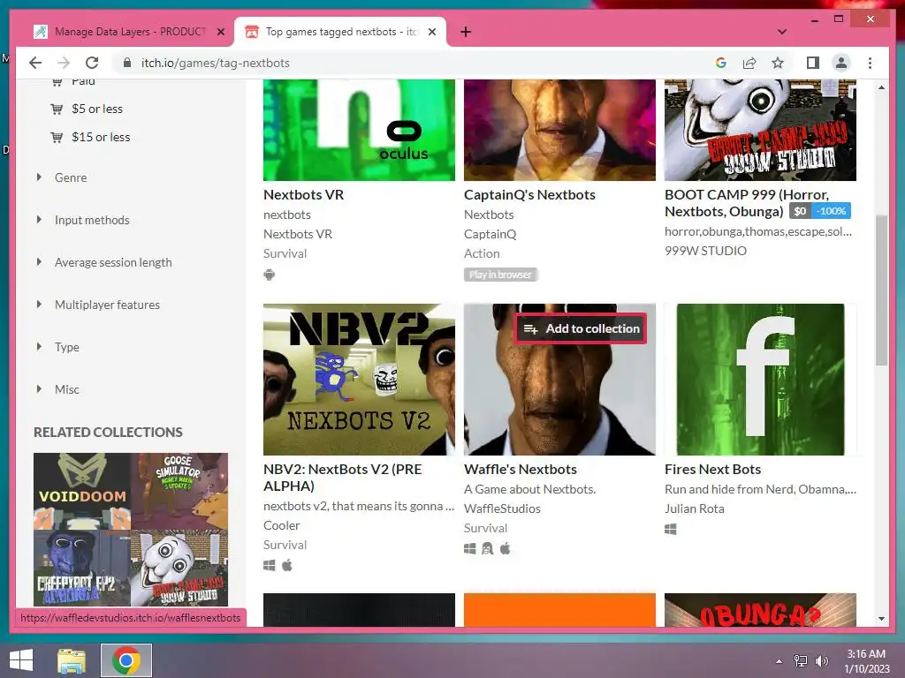Image resolution: width=905 pixels, height=678 pixels.
Task: Click the Chrome taskbar icon
Action: coord(126,660)
